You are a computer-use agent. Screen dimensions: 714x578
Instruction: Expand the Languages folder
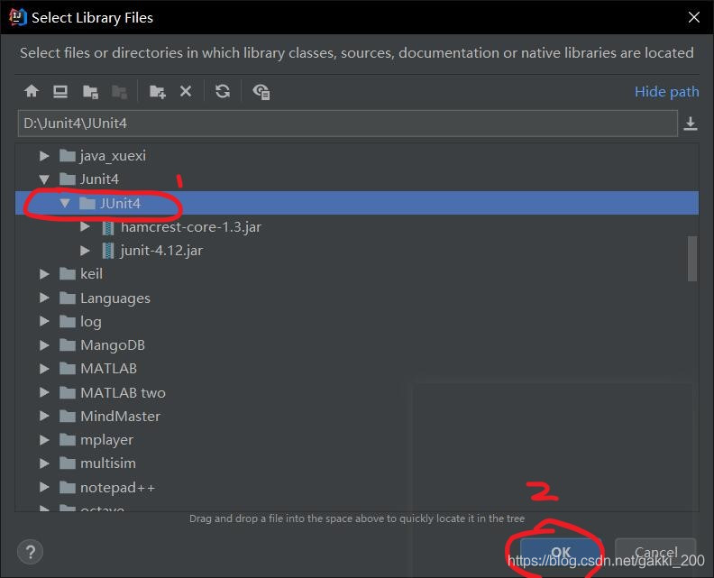44,298
